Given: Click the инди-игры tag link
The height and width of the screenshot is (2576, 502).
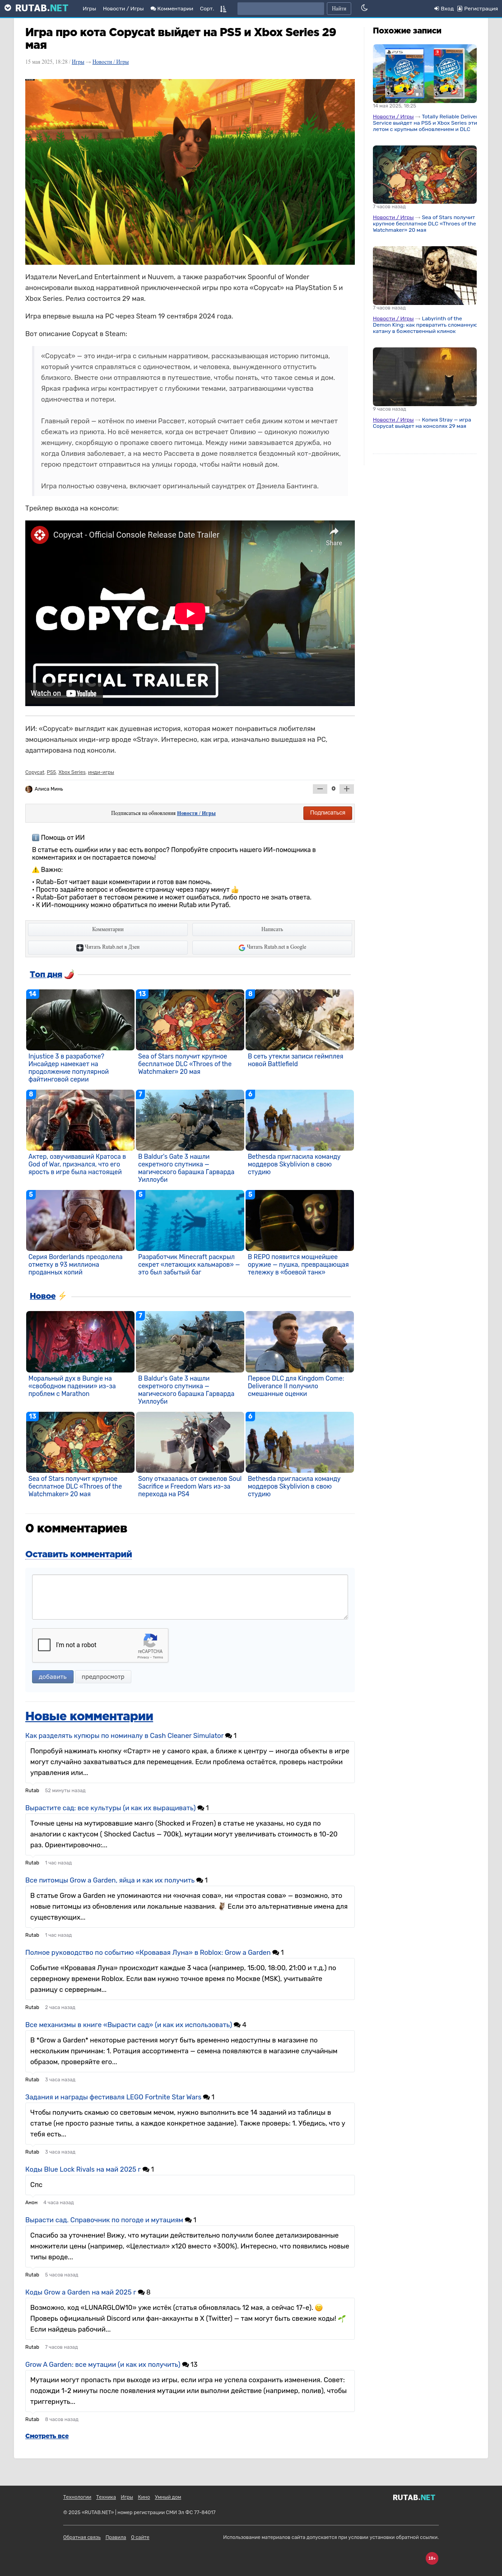Looking at the screenshot, I should (x=101, y=772).
